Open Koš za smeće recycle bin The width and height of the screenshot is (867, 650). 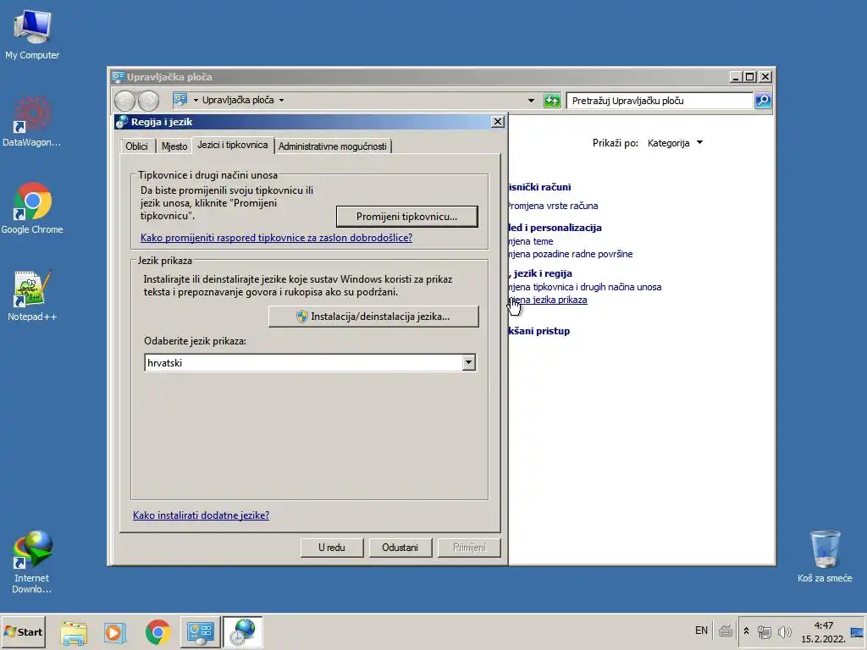pos(825,556)
